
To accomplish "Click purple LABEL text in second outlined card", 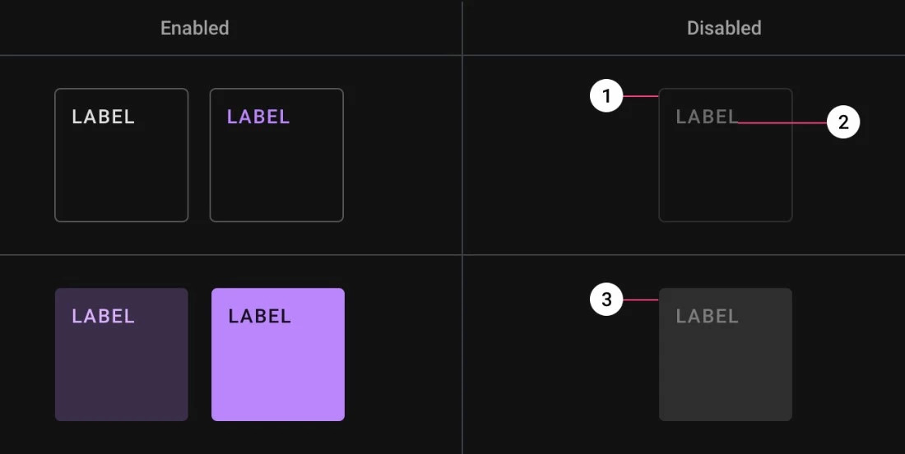I will [x=258, y=117].
